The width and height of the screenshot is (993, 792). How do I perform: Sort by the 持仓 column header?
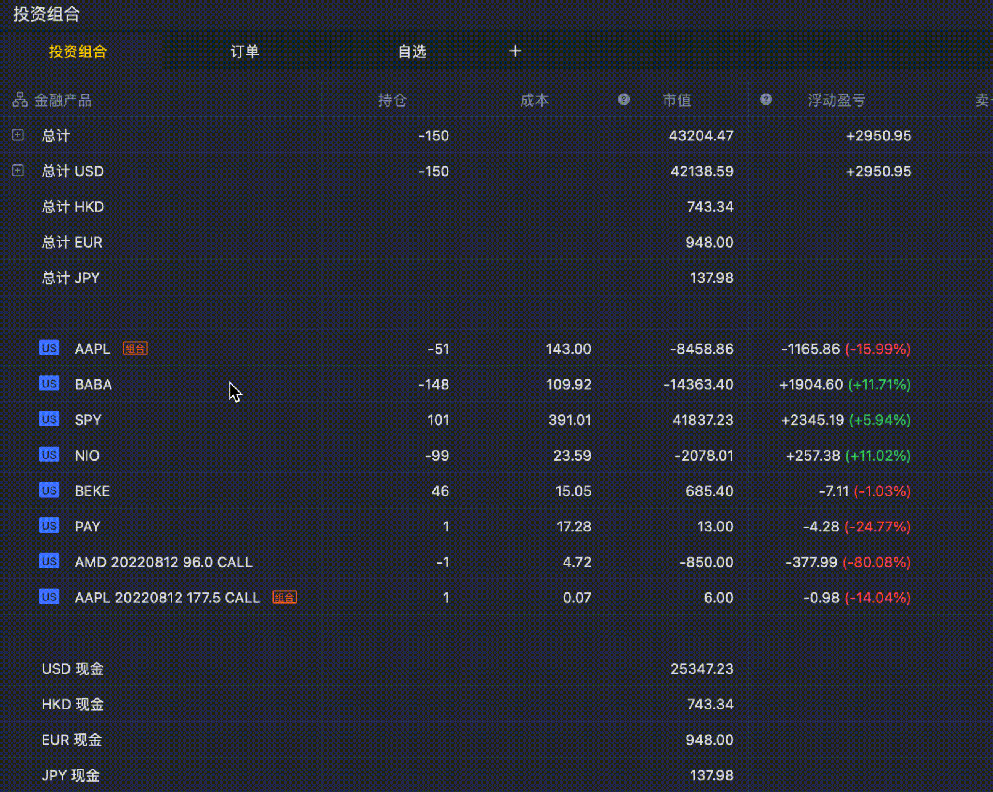click(x=392, y=100)
